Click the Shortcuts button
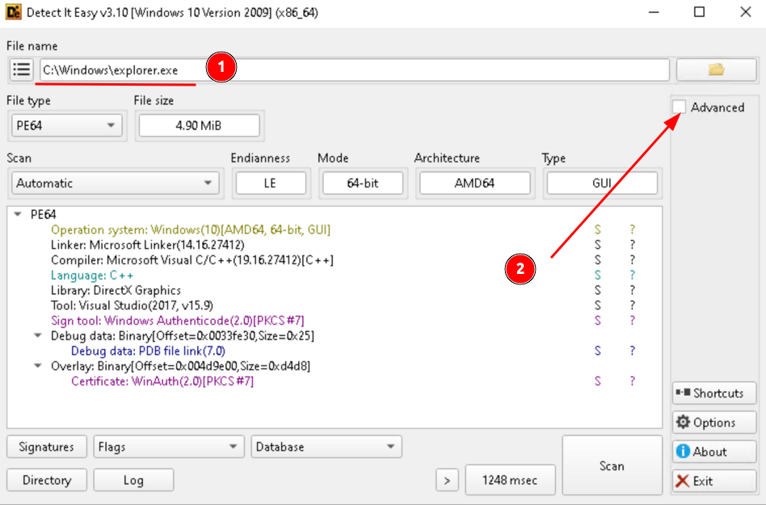Screen dimensions: 766x505 713,393
